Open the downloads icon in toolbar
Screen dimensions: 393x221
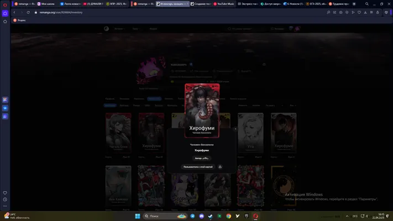(365, 12)
